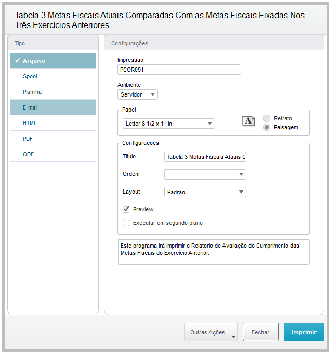Select the Retrato radio button
The width and height of the screenshot is (329, 354).
click(267, 118)
